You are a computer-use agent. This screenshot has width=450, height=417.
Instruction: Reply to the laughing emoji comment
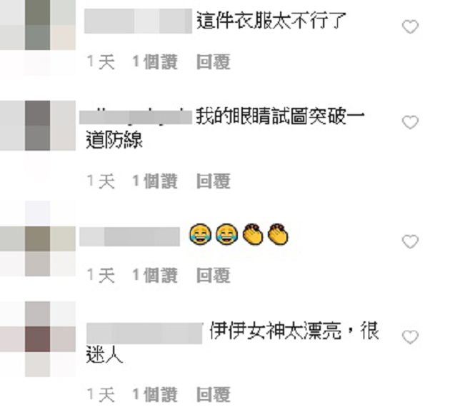[214, 276]
